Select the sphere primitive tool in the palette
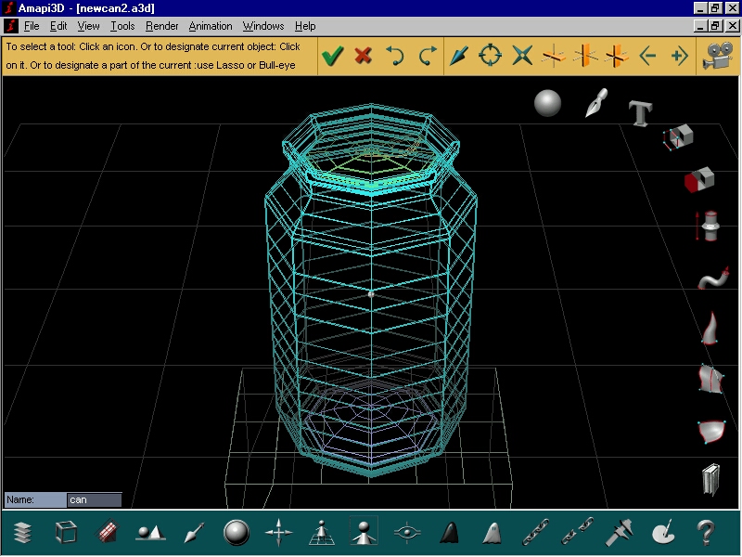 (547, 103)
